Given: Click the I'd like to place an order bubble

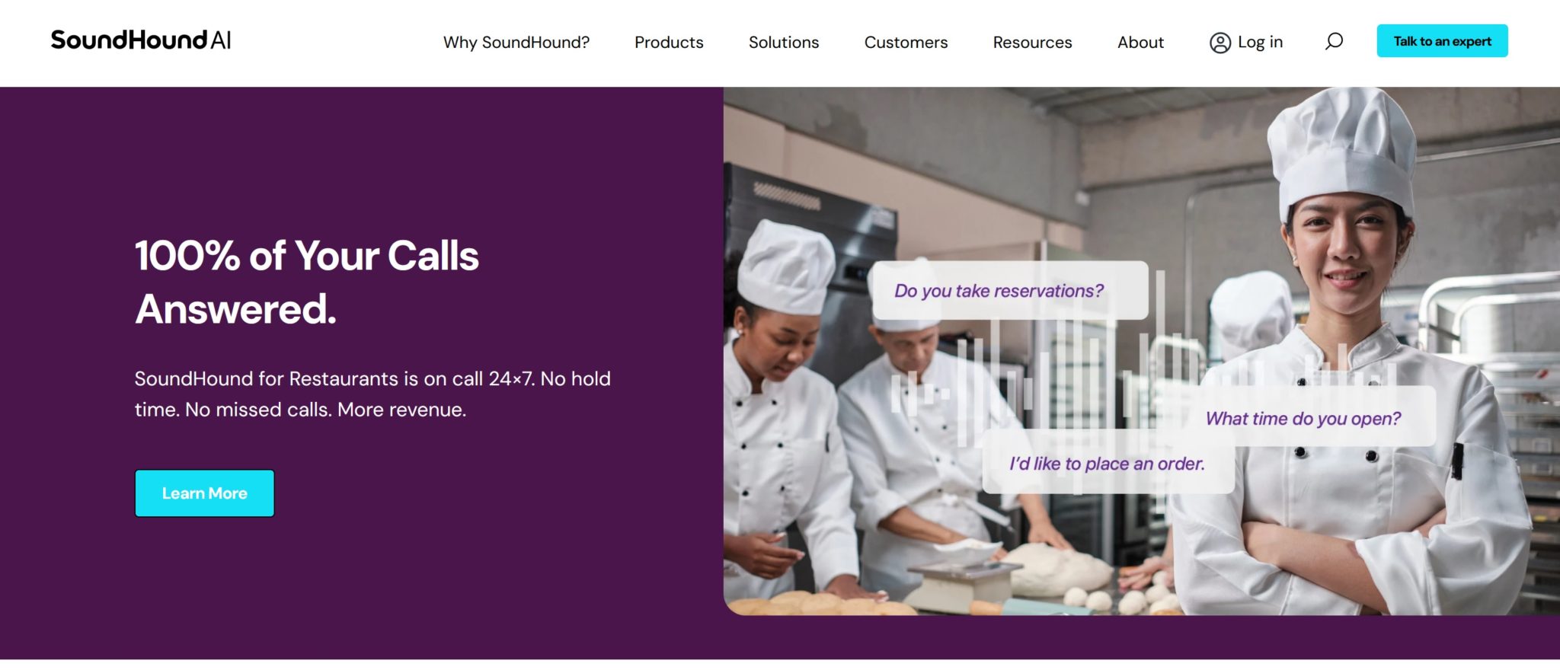Looking at the screenshot, I should click(x=1108, y=462).
